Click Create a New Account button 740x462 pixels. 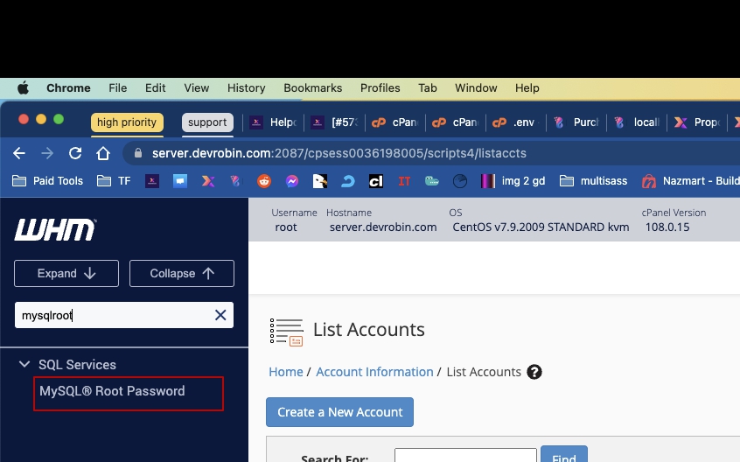pos(339,412)
